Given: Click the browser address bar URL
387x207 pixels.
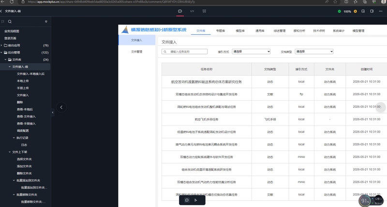Looking at the screenshot, I should [111, 2].
